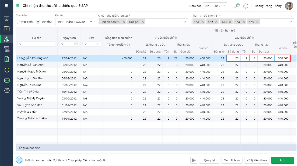297x166 pixels.
Task: Click the Xem lịch sử button
Action: 232,160
